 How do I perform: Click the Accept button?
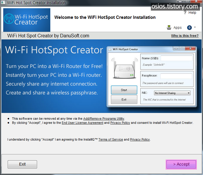coord(181,164)
